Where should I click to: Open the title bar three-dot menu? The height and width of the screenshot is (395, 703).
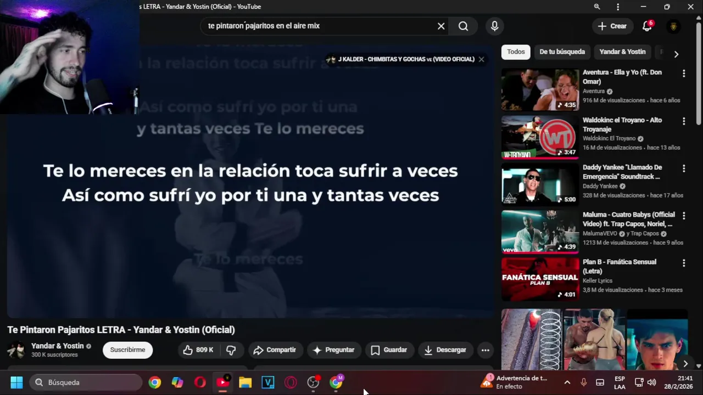click(618, 7)
